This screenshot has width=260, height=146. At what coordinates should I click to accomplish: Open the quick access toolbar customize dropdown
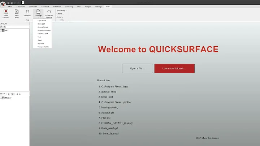[x=23, y=3]
